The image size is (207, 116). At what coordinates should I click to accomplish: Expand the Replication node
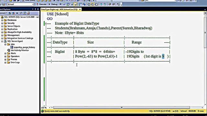[x=2, y=29]
